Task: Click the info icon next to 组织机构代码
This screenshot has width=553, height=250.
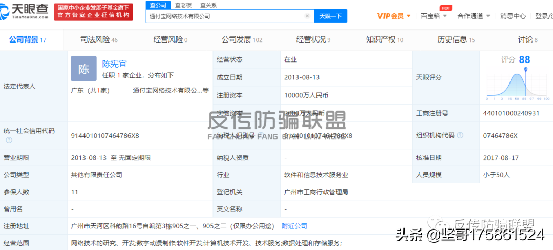Action: tap(460, 135)
